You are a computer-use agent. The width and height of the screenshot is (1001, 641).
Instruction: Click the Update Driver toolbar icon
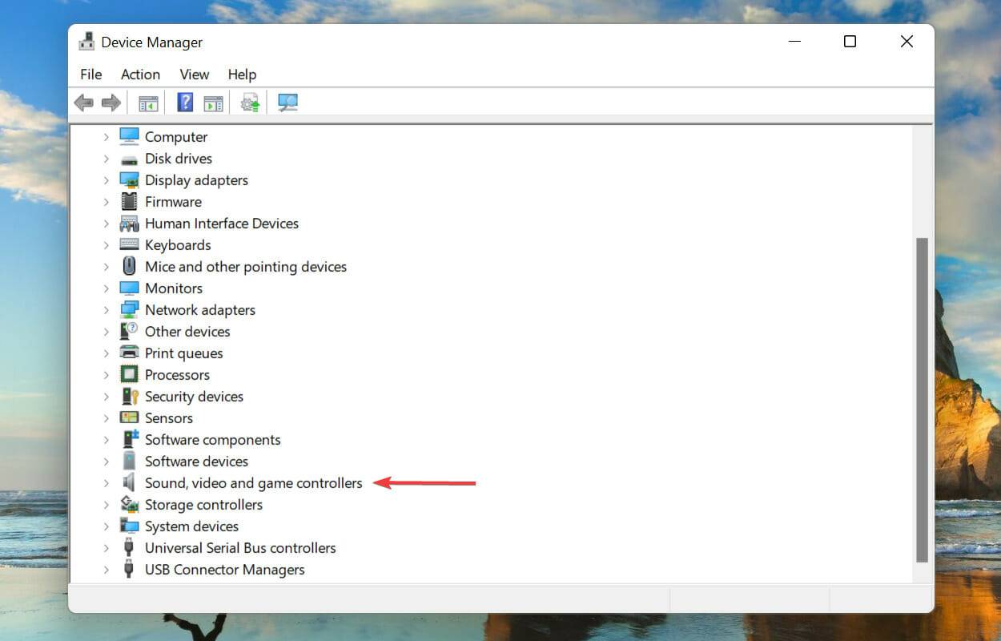[249, 102]
